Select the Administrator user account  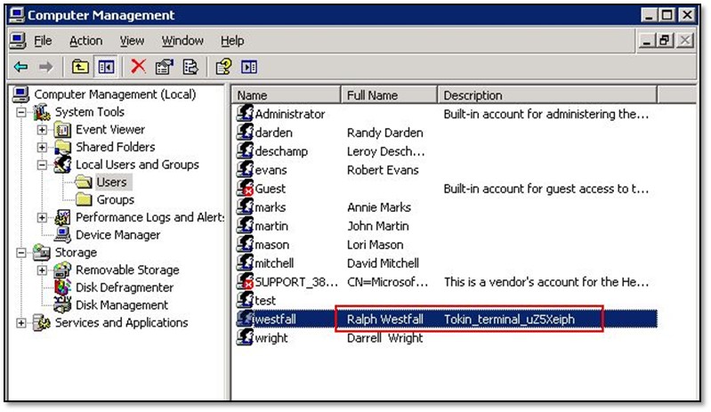(289, 114)
